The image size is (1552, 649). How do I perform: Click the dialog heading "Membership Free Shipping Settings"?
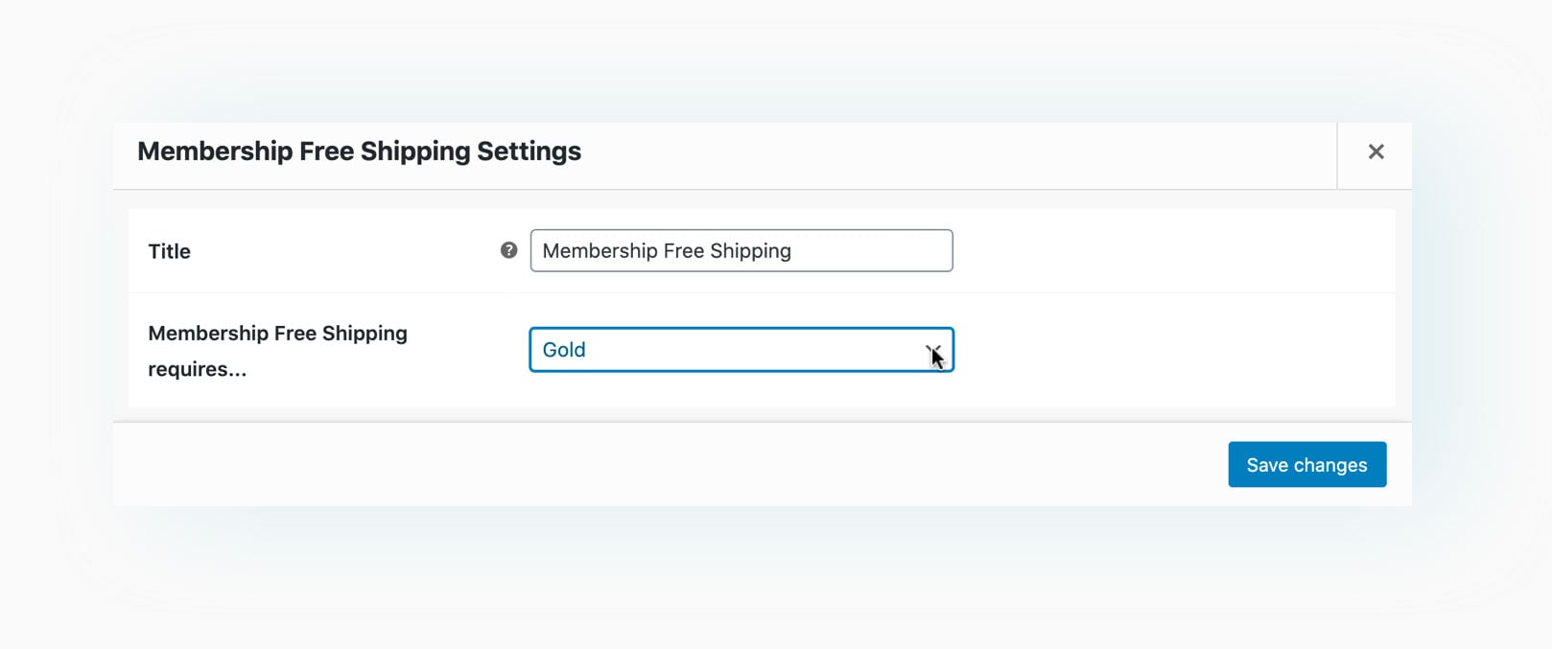click(359, 151)
